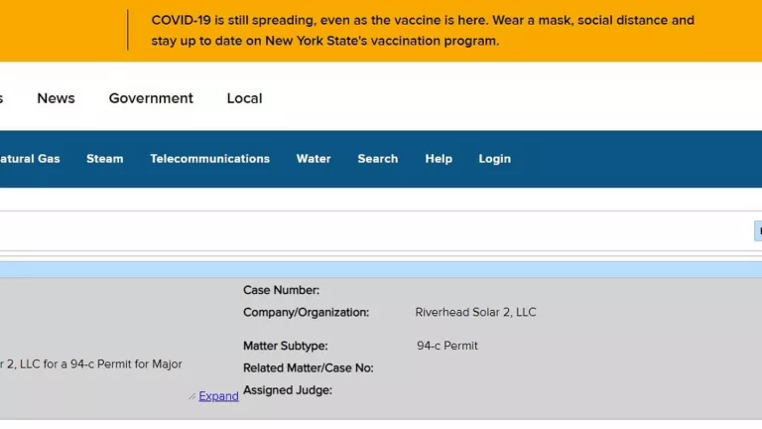Click the Related Matter/Case No label

[308, 368]
